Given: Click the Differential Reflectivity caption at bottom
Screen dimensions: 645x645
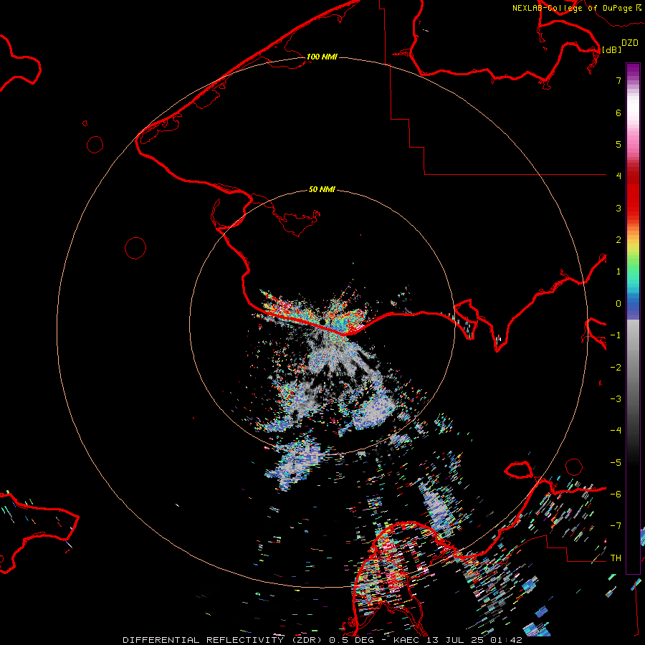Looking at the screenshot, I should [322, 640].
